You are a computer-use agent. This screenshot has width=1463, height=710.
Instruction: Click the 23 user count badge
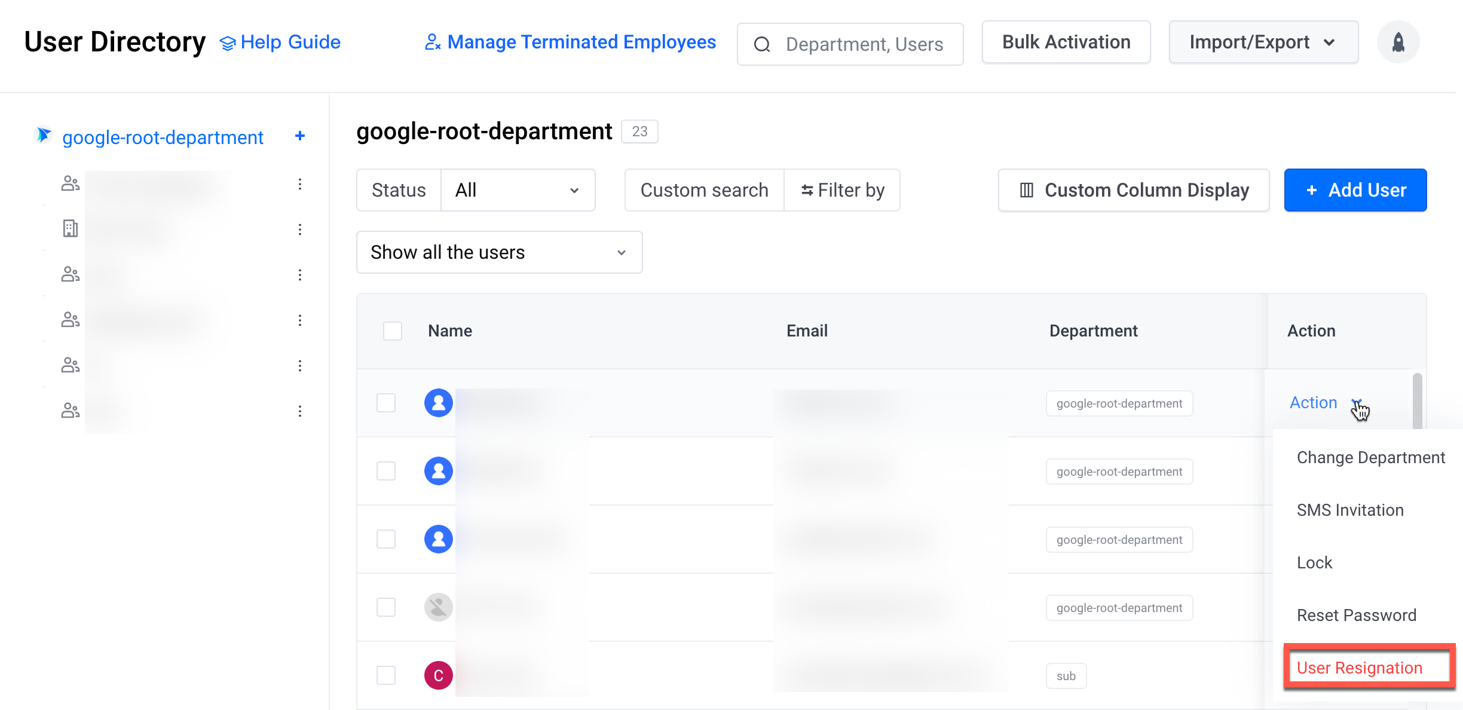[x=640, y=131]
